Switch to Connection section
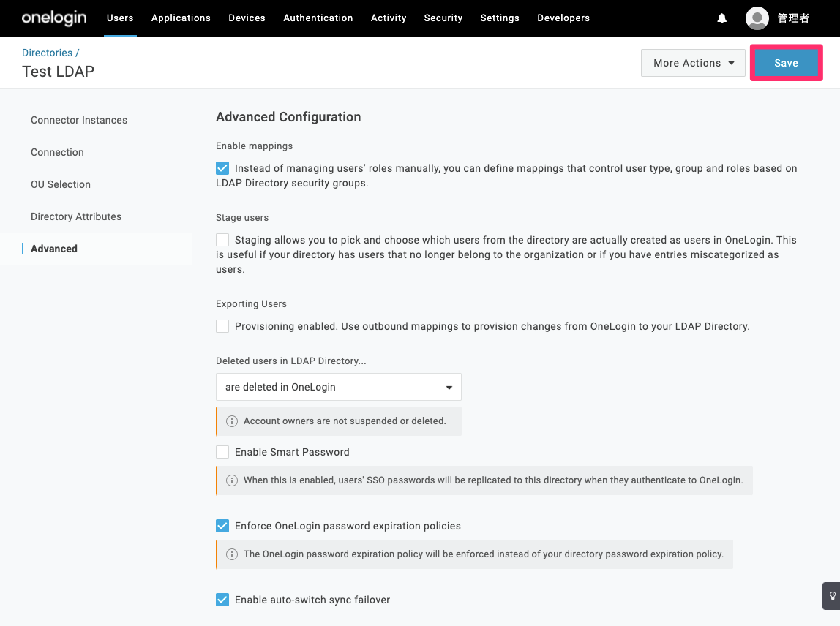840x626 pixels. (x=57, y=153)
